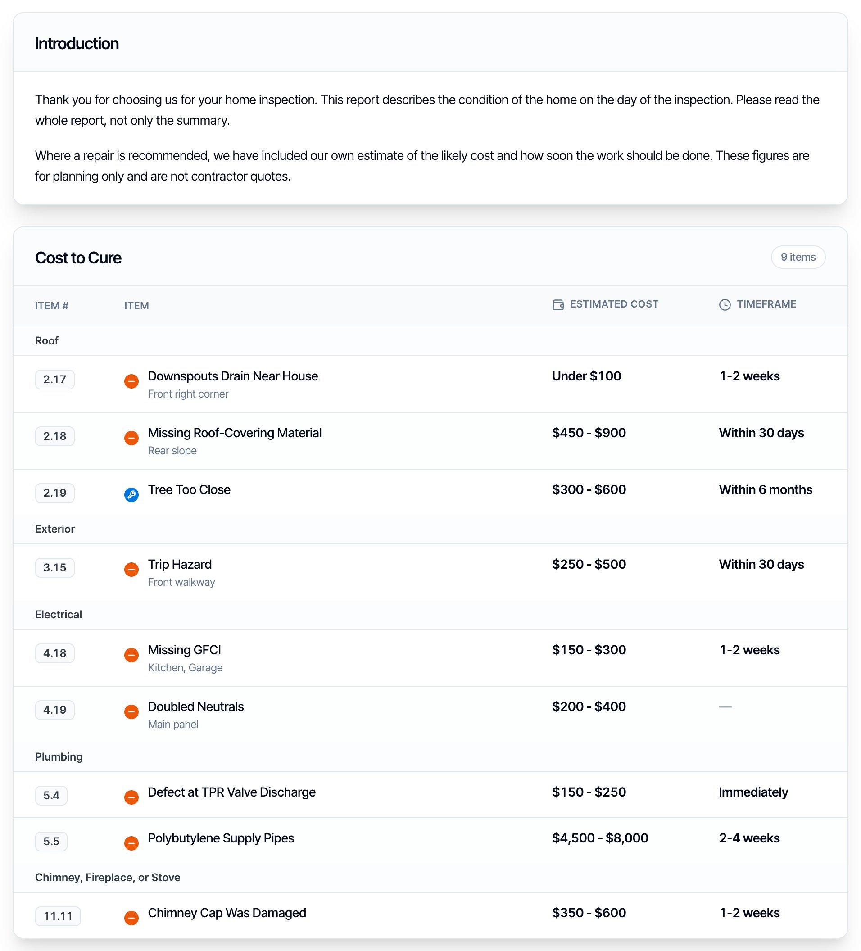Image resolution: width=861 pixels, height=951 pixels.
Task: Select the 4.19 item number badge
Action: click(55, 710)
